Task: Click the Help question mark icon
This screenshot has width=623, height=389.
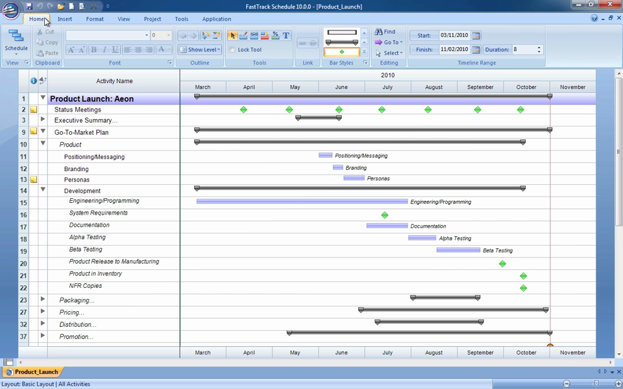Action: pyautogui.click(x=594, y=18)
